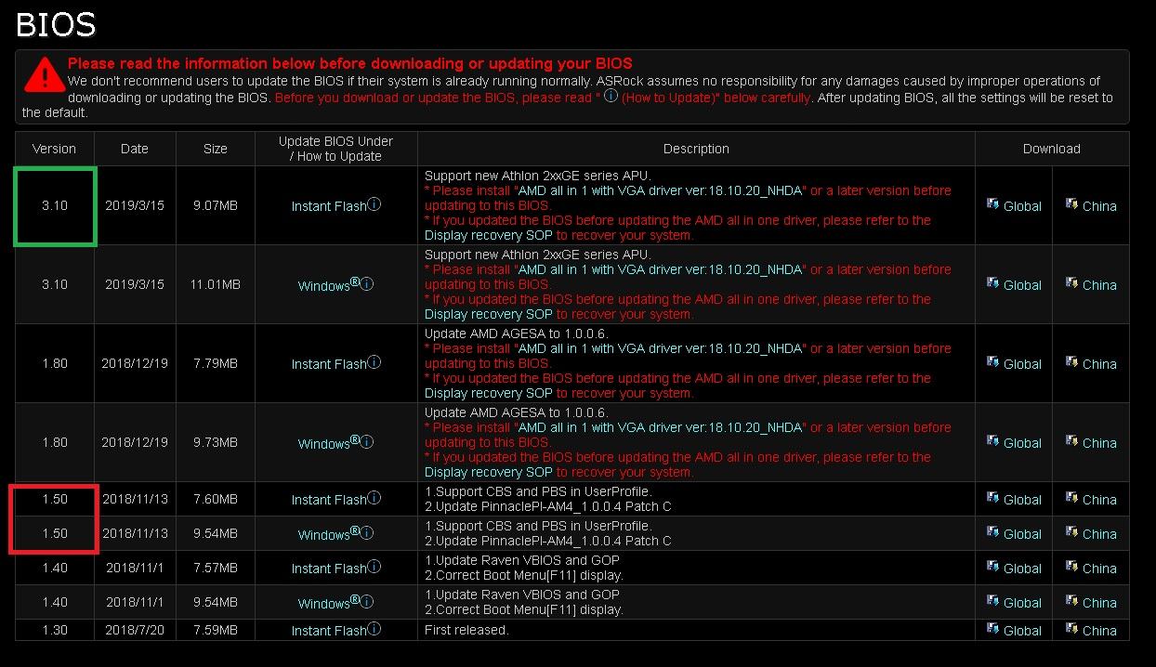Open Instant Flash link for version 1.30
1156x667 pixels.
pyautogui.click(x=329, y=631)
